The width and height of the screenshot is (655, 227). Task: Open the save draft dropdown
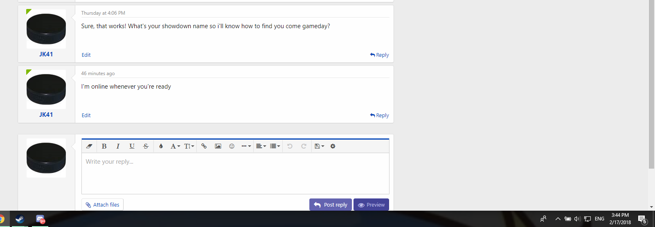click(x=319, y=146)
